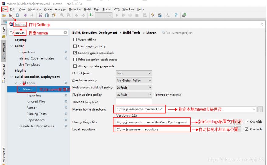Viewport: 267px width, 165px height.
Task: Open the Checksum policy dropdown
Action: pos(134,80)
